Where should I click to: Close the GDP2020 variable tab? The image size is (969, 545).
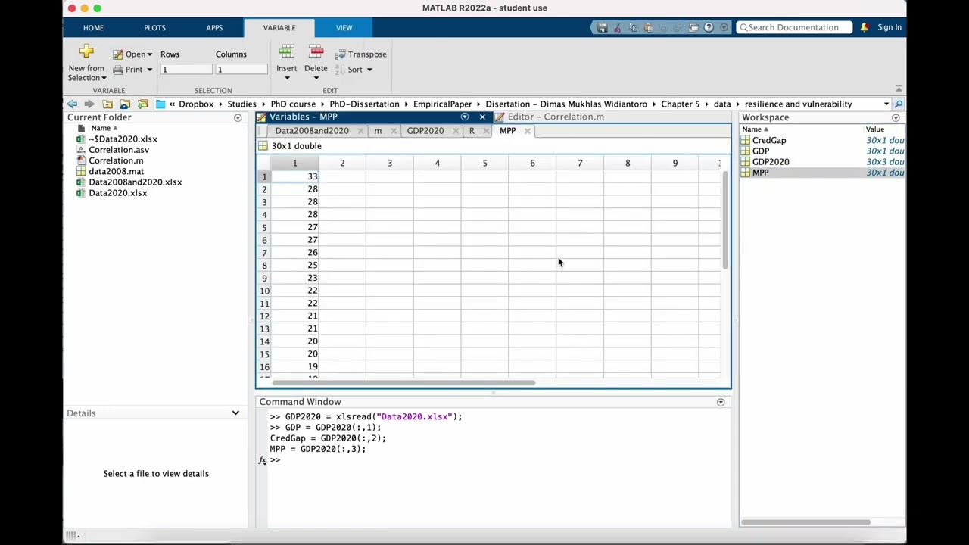[x=455, y=131]
